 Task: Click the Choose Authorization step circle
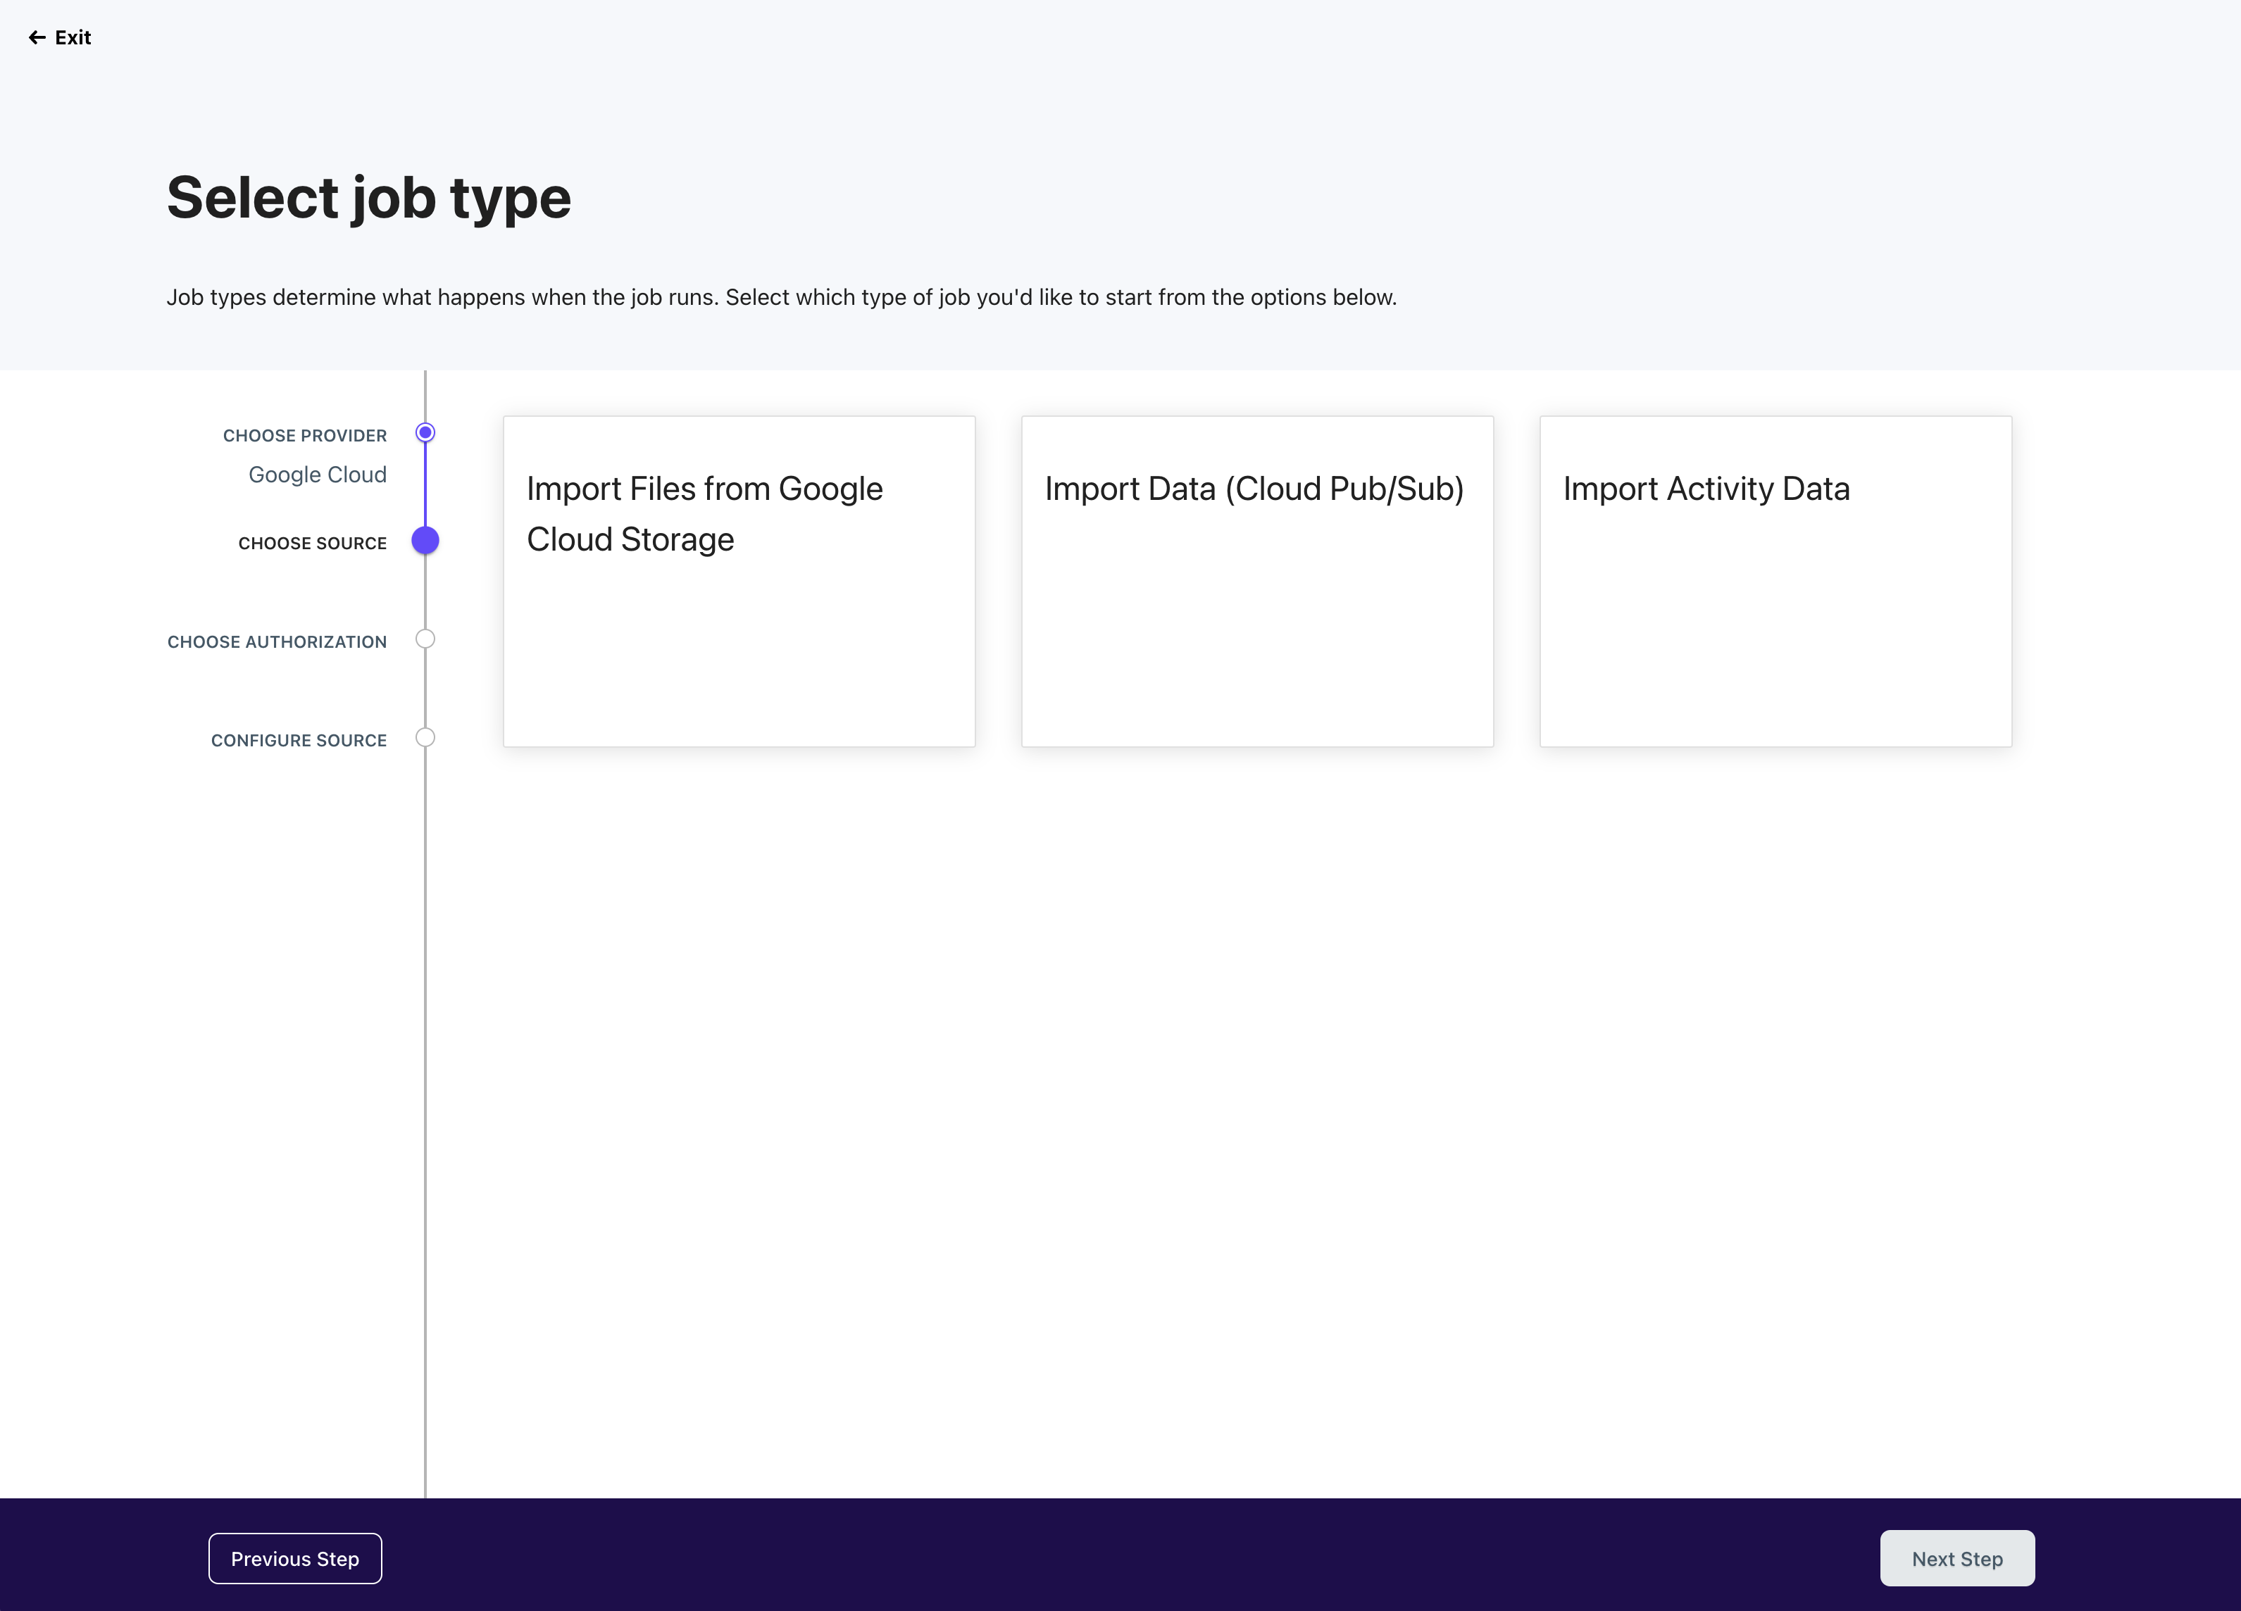[x=425, y=639]
